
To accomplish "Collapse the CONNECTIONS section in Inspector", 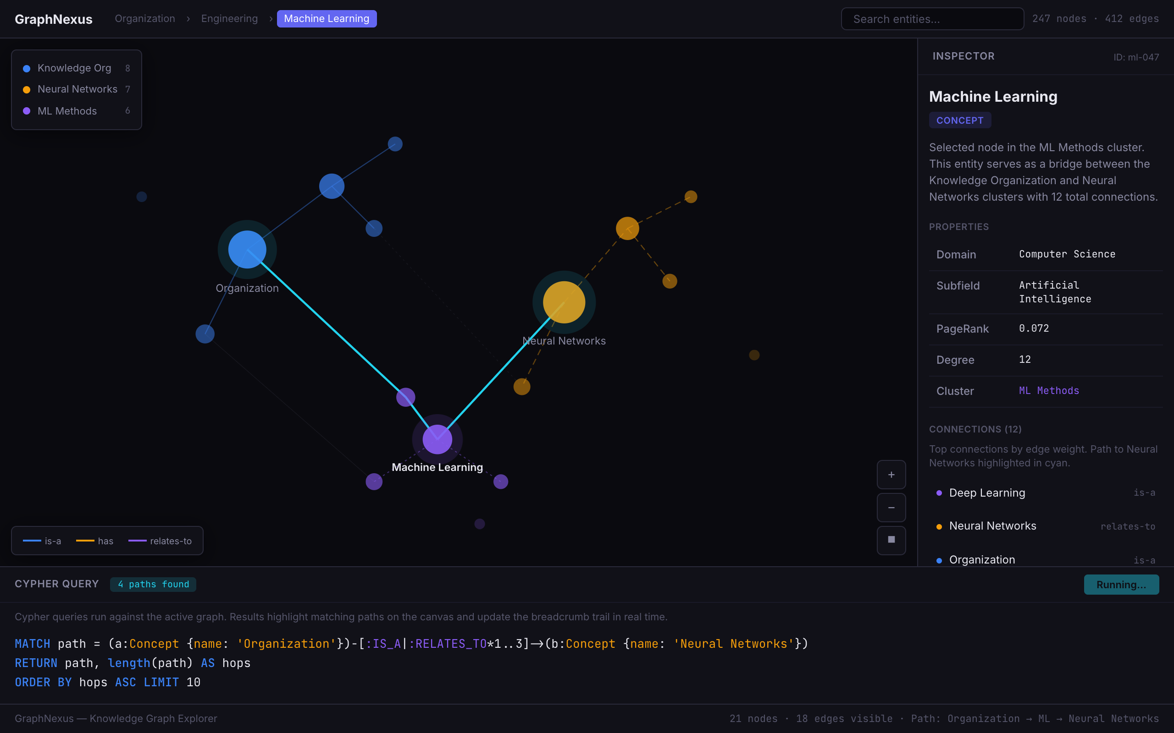I will click(975, 429).
